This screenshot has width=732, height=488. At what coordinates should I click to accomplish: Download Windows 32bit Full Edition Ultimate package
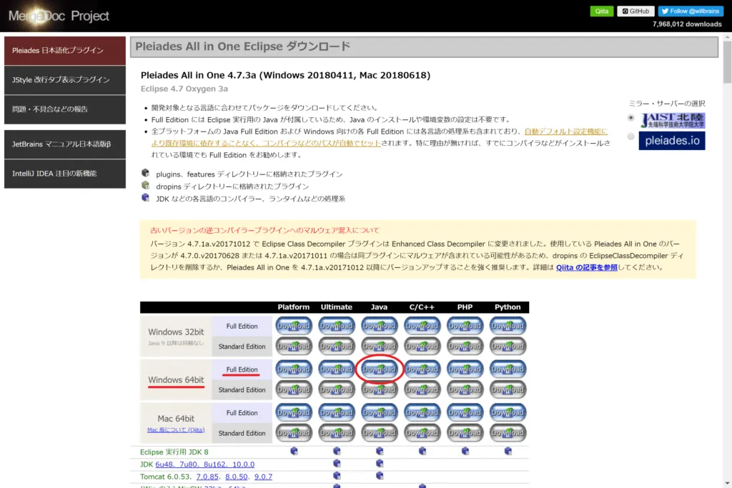point(337,326)
